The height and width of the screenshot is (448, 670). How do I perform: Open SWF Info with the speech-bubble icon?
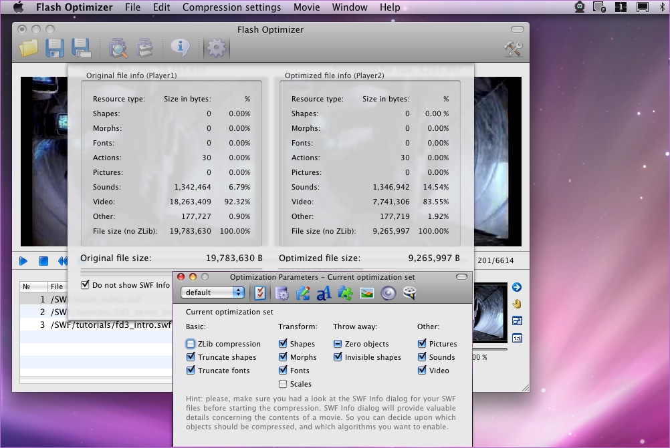click(181, 47)
